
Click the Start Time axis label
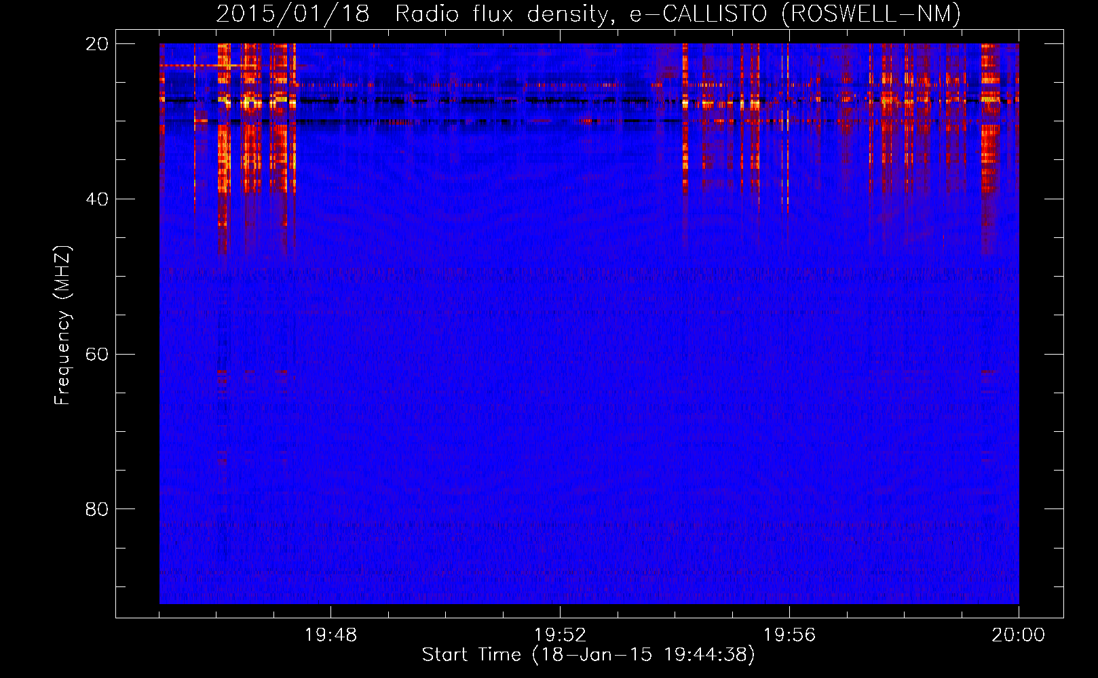click(588, 655)
